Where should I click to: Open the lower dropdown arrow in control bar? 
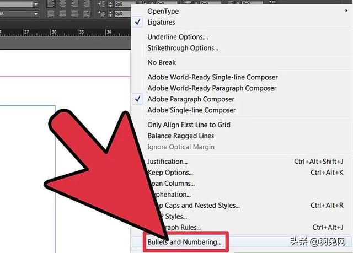coord(36,14)
